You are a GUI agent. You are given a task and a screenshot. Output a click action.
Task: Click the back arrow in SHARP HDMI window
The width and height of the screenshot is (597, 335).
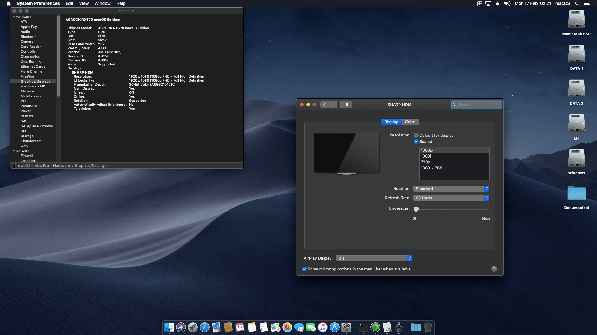[324, 105]
